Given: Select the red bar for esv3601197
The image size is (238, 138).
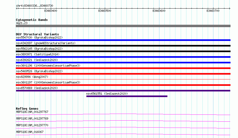Looking at the screenshot, I should pos(123,85).
